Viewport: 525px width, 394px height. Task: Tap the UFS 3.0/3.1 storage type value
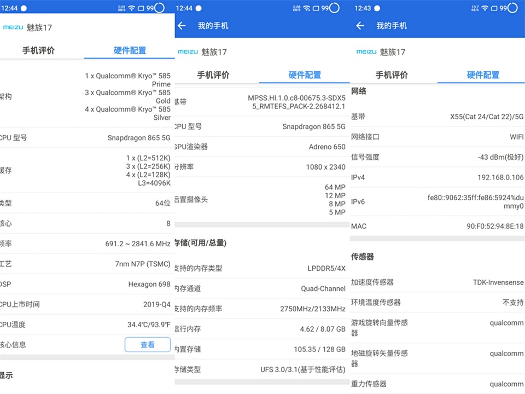click(x=302, y=369)
